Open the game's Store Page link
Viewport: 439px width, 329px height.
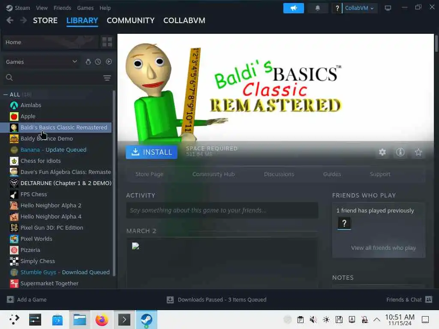pyautogui.click(x=149, y=174)
